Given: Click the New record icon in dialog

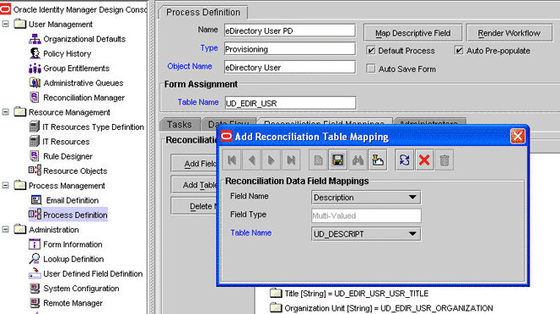Looking at the screenshot, I should click(x=318, y=160).
